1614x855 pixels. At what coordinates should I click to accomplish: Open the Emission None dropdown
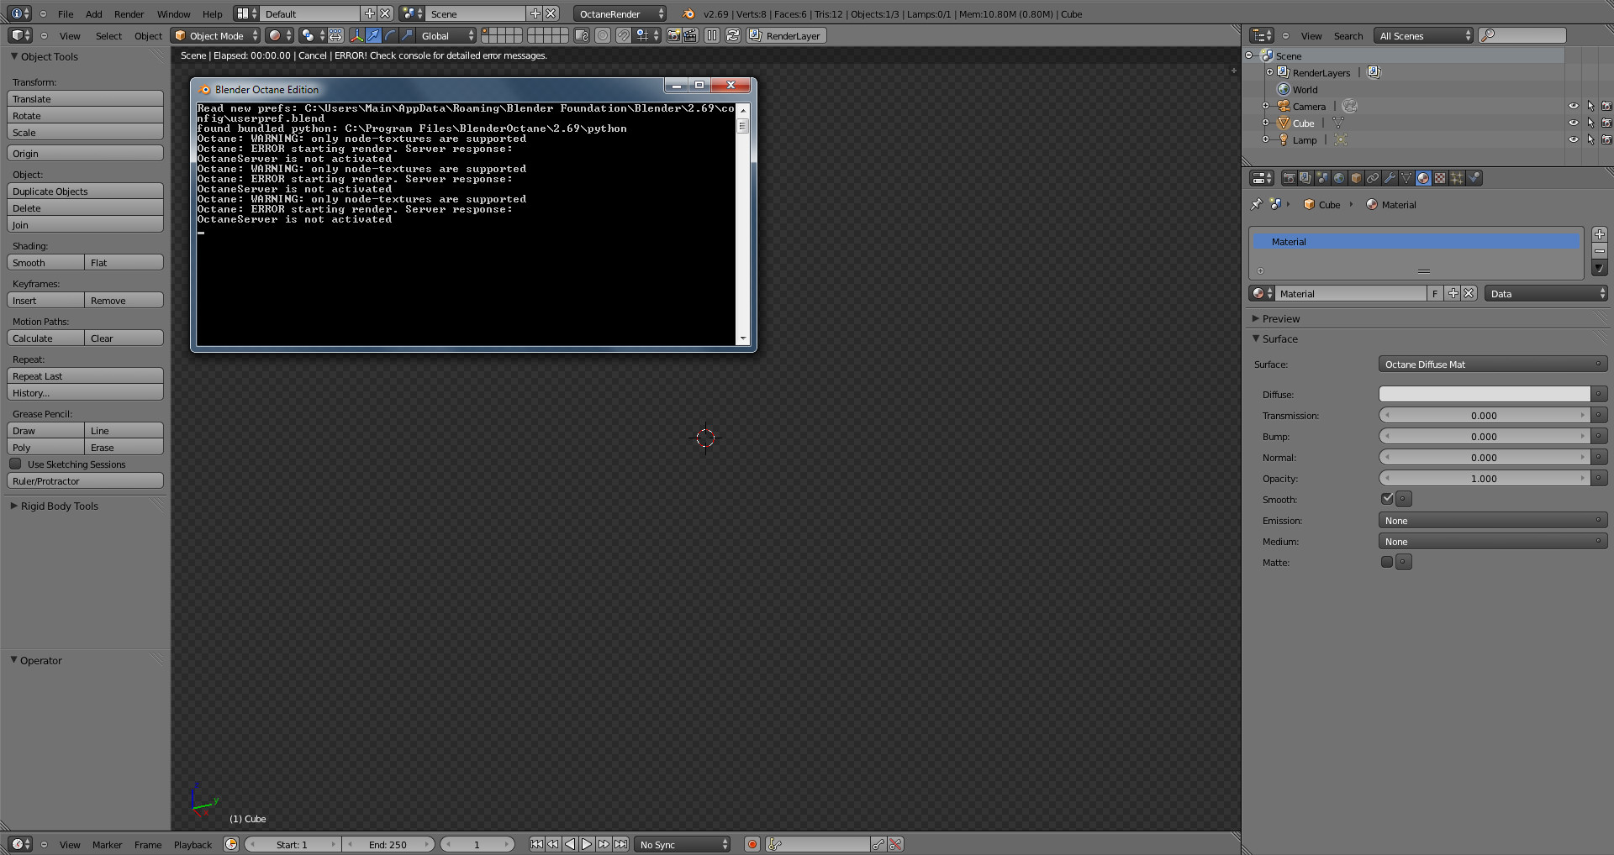coord(1493,521)
